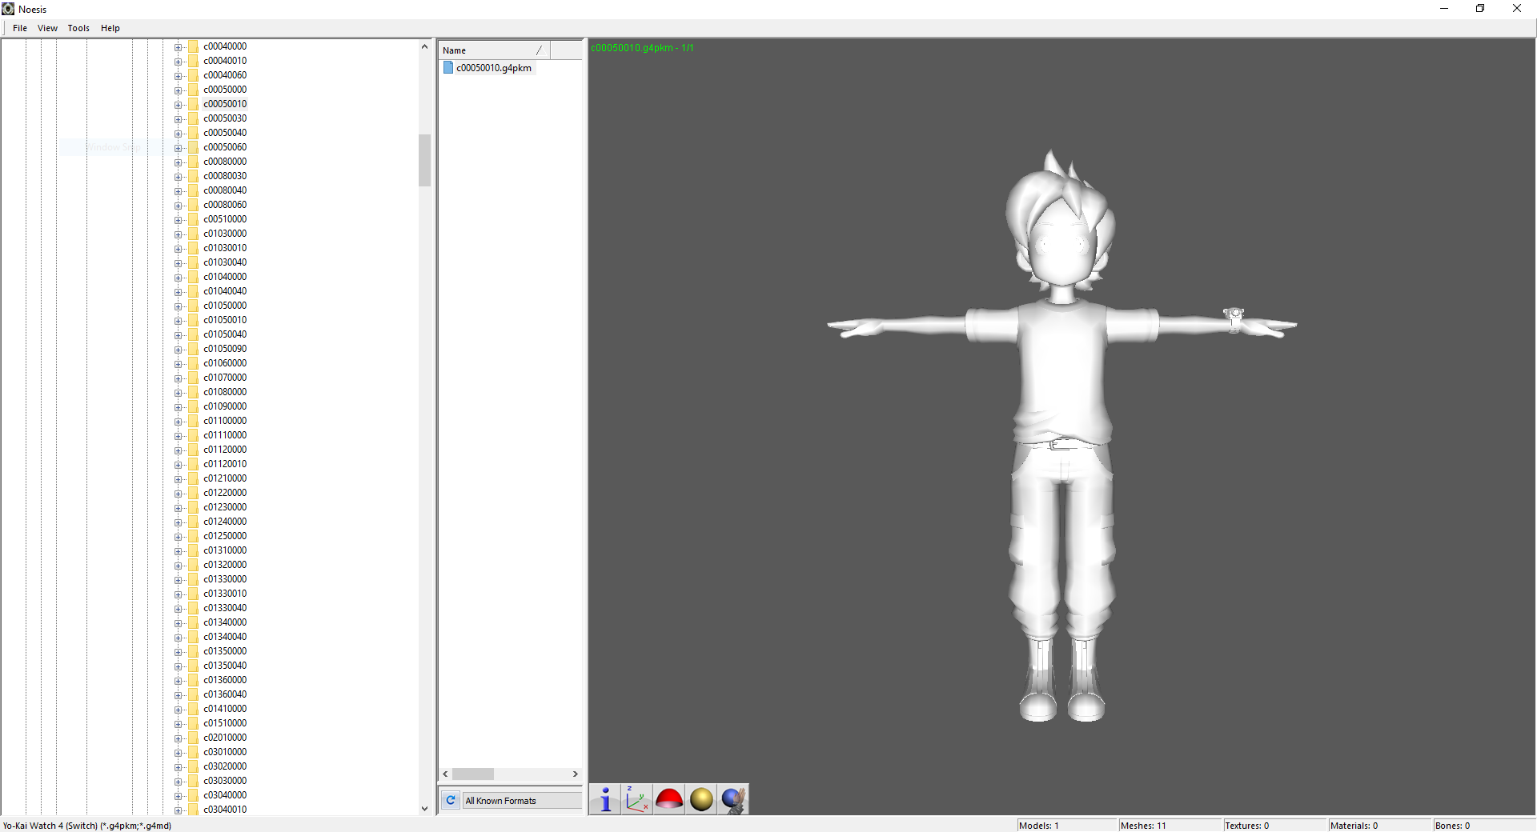This screenshot has width=1537, height=832.
Task: Expand the c01050000 folder node
Action: pos(178,306)
